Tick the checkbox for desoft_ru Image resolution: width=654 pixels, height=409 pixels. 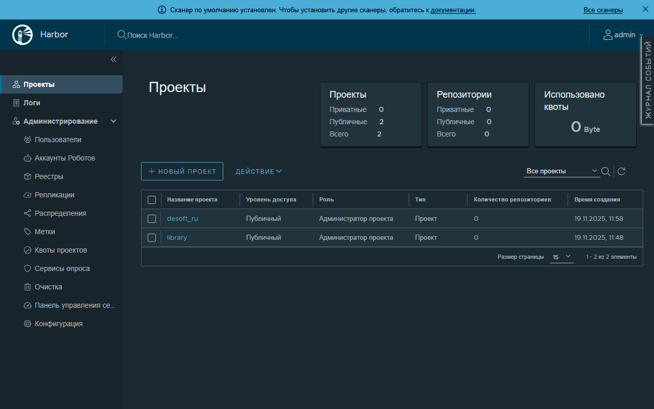coord(152,219)
